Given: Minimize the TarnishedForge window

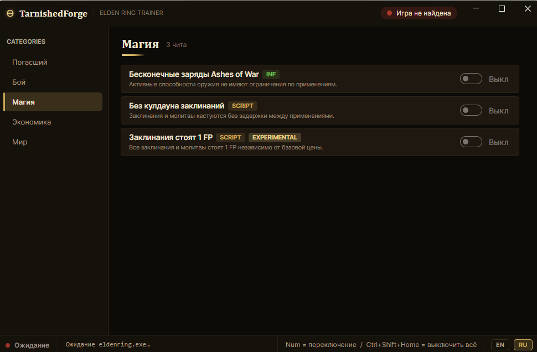Looking at the screenshot, I should pyautogui.click(x=476, y=8).
